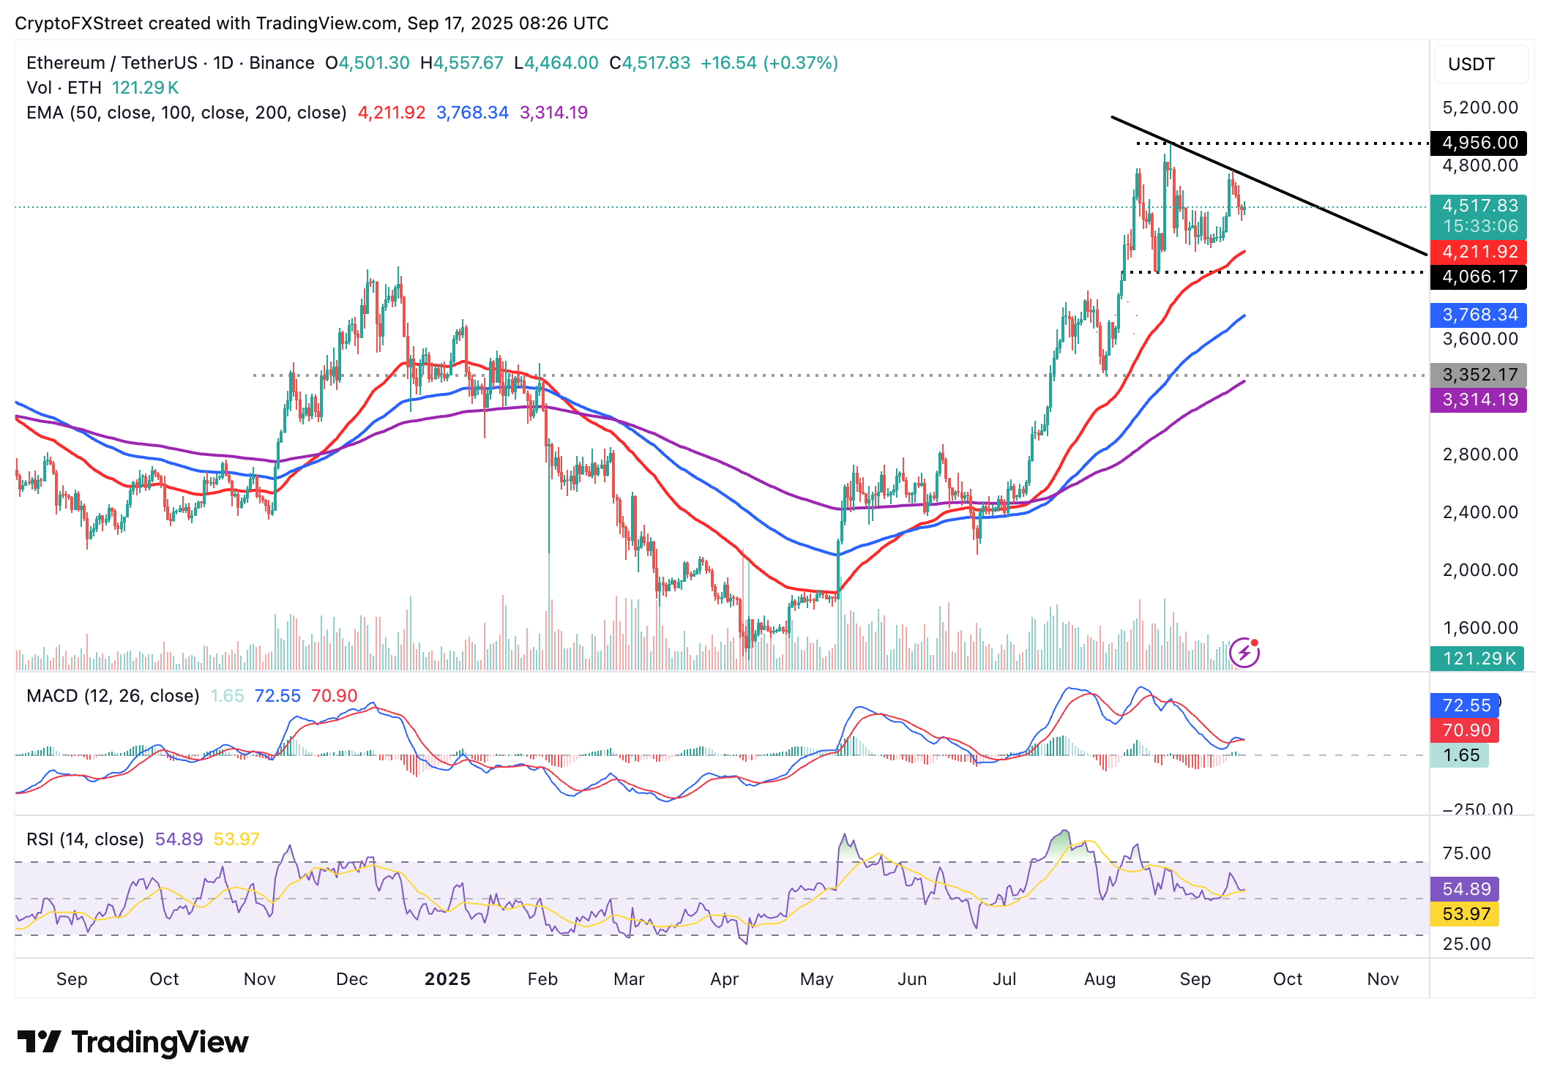The image size is (1549, 1086).
Task: Click the red 4,211.92 EMA-50 axis label
Action: [x=1478, y=252]
